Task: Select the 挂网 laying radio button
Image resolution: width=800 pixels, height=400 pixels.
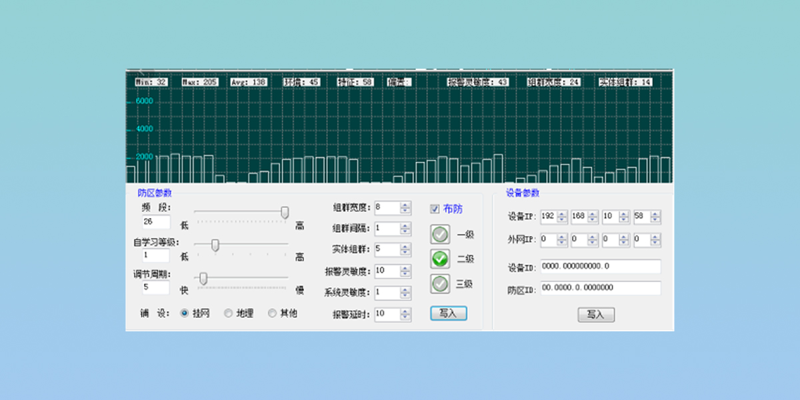Action: coord(185,313)
